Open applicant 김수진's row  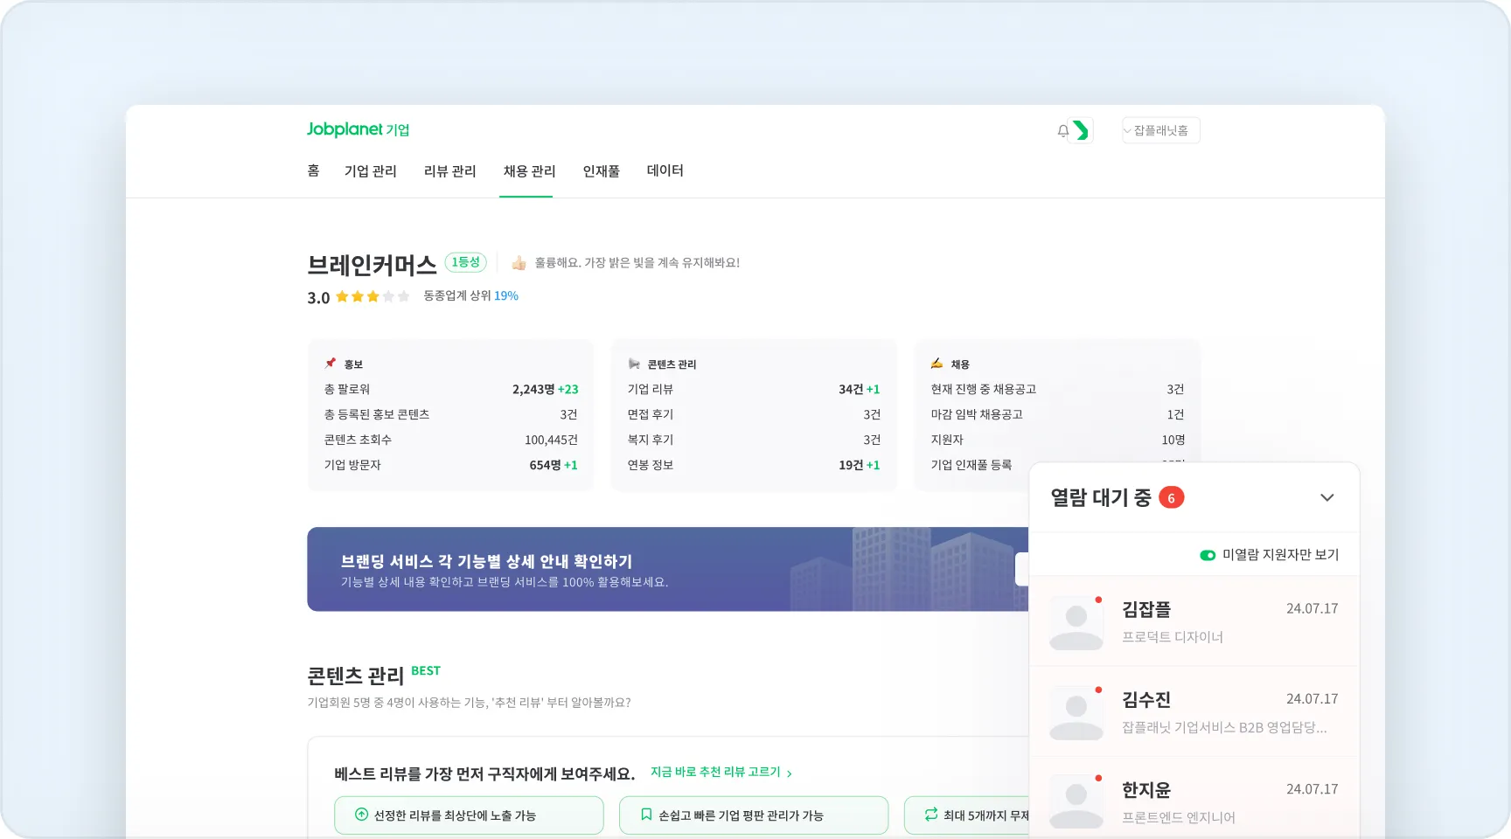[1194, 711]
